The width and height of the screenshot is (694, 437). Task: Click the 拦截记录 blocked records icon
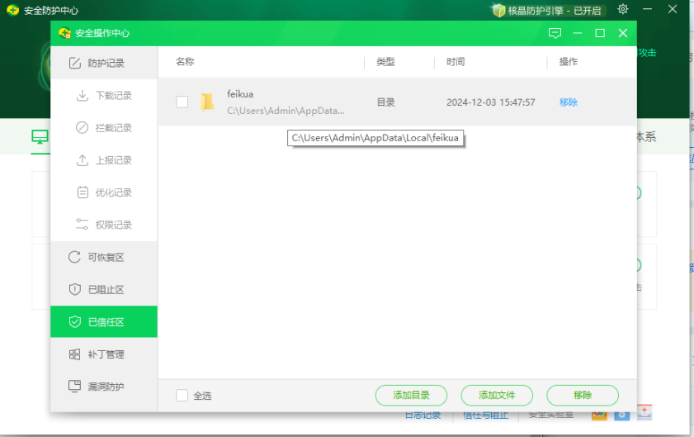83,128
